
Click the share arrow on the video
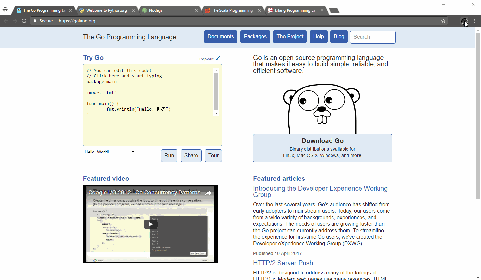click(x=208, y=193)
